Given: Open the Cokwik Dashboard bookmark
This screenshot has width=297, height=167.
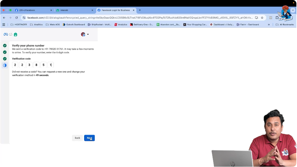Looking at the screenshot, I should [74, 24].
